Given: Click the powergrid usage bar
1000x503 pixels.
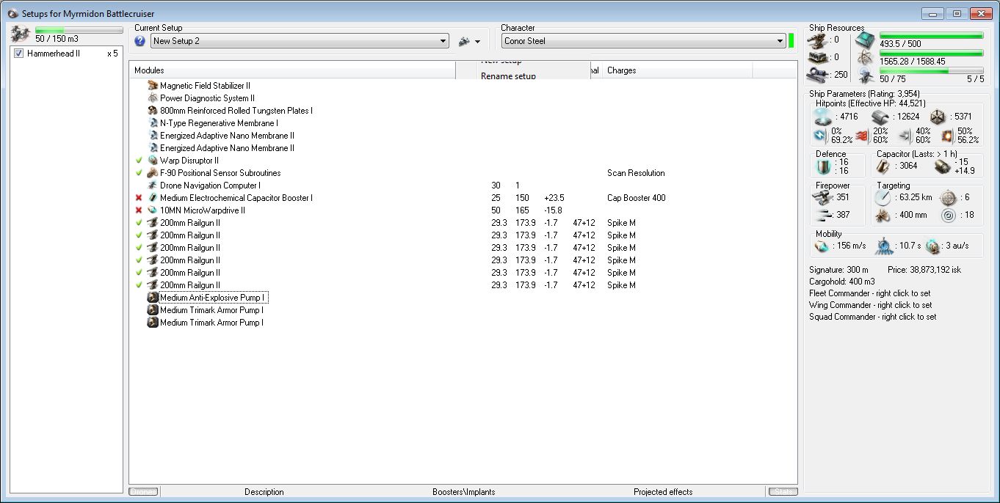Looking at the screenshot, I should [931, 53].
